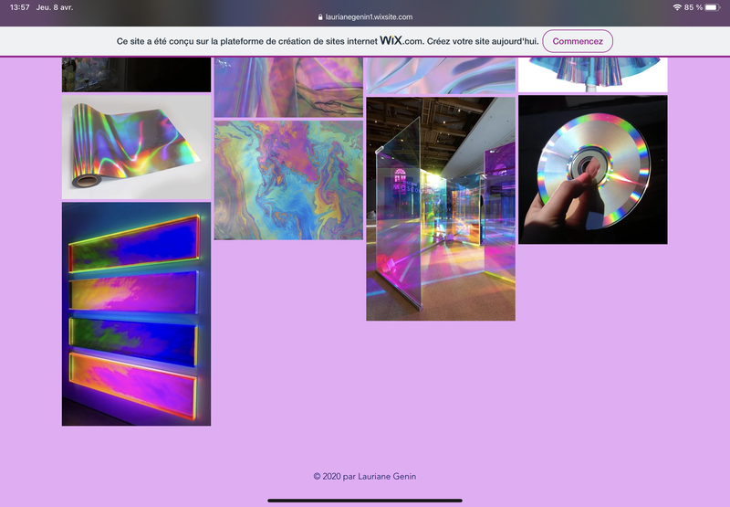Open the cropped iridescent fabric image above marbled one
The height and width of the screenshot is (507, 730).
click(x=288, y=87)
